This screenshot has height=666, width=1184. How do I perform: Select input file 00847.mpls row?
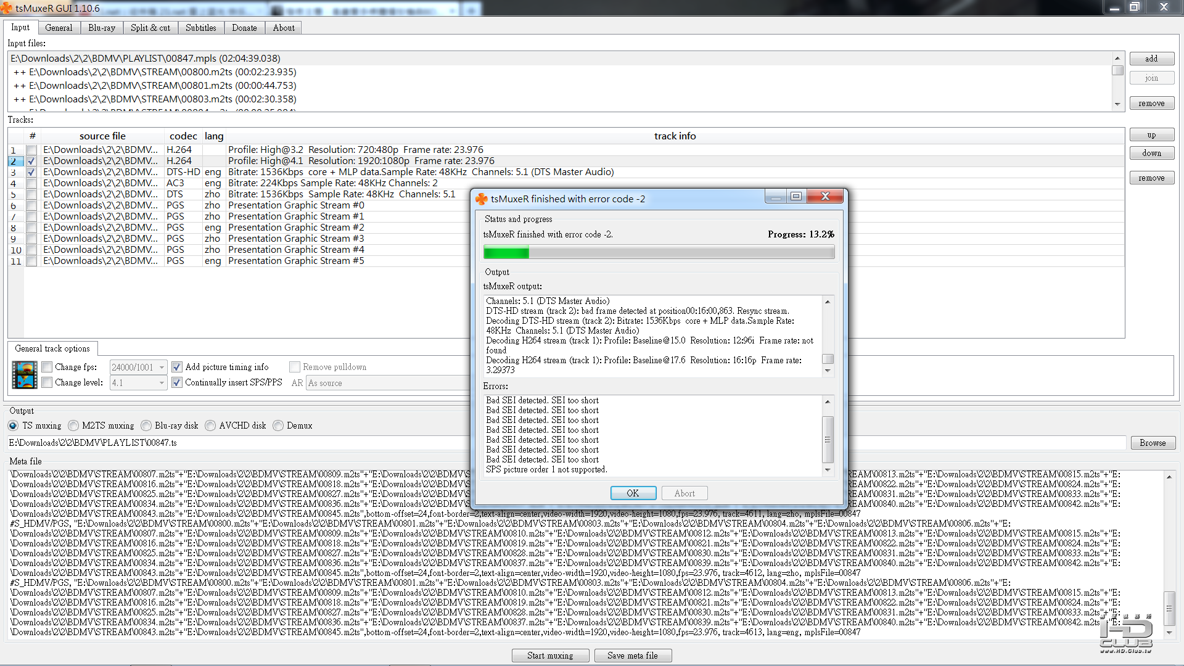click(x=560, y=58)
